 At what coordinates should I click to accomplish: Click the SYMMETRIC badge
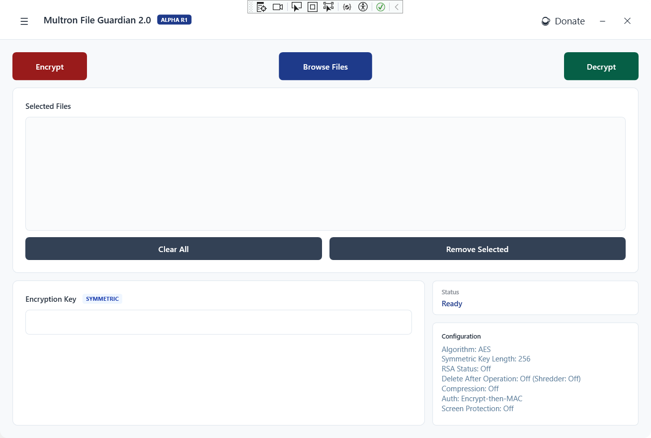(x=102, y=299)
